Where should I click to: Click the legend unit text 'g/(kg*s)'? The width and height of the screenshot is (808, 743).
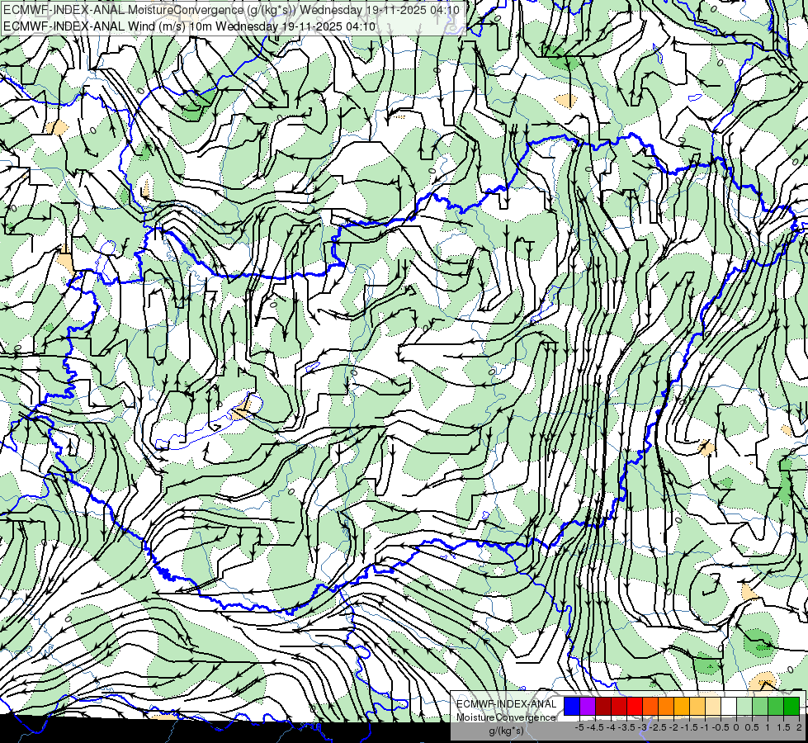(x=507, y=731)
